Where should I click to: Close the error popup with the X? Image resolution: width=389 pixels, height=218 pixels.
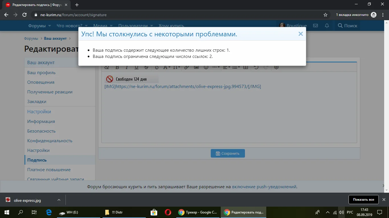click(x=300, y=34)
